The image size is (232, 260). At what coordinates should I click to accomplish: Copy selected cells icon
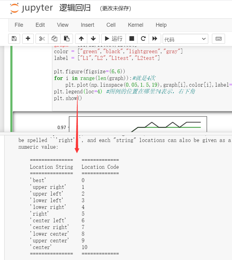click(54, 39)
